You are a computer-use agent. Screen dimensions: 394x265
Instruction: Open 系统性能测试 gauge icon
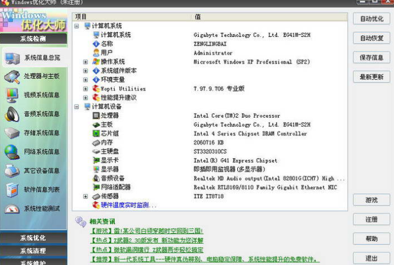12,209
